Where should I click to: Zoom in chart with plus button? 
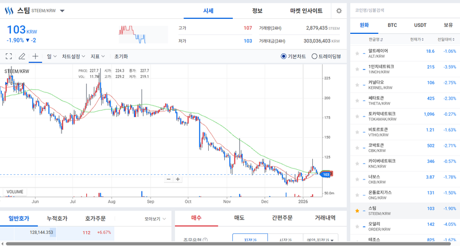(178, 179)
